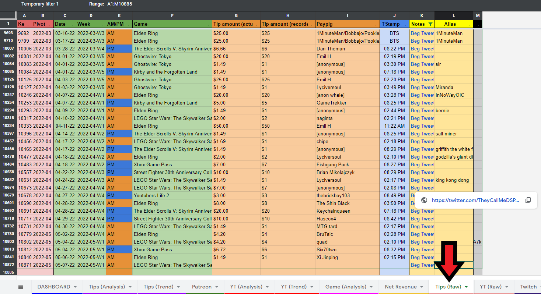
Task: Expand YT (Trend) tab options arrow
Action: (311, 287)
